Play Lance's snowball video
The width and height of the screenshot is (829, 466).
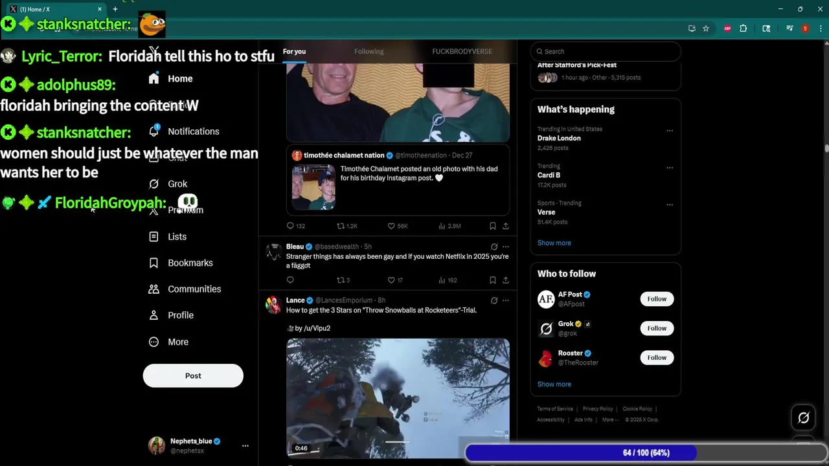pyautogui.click(x=398, y=398)
